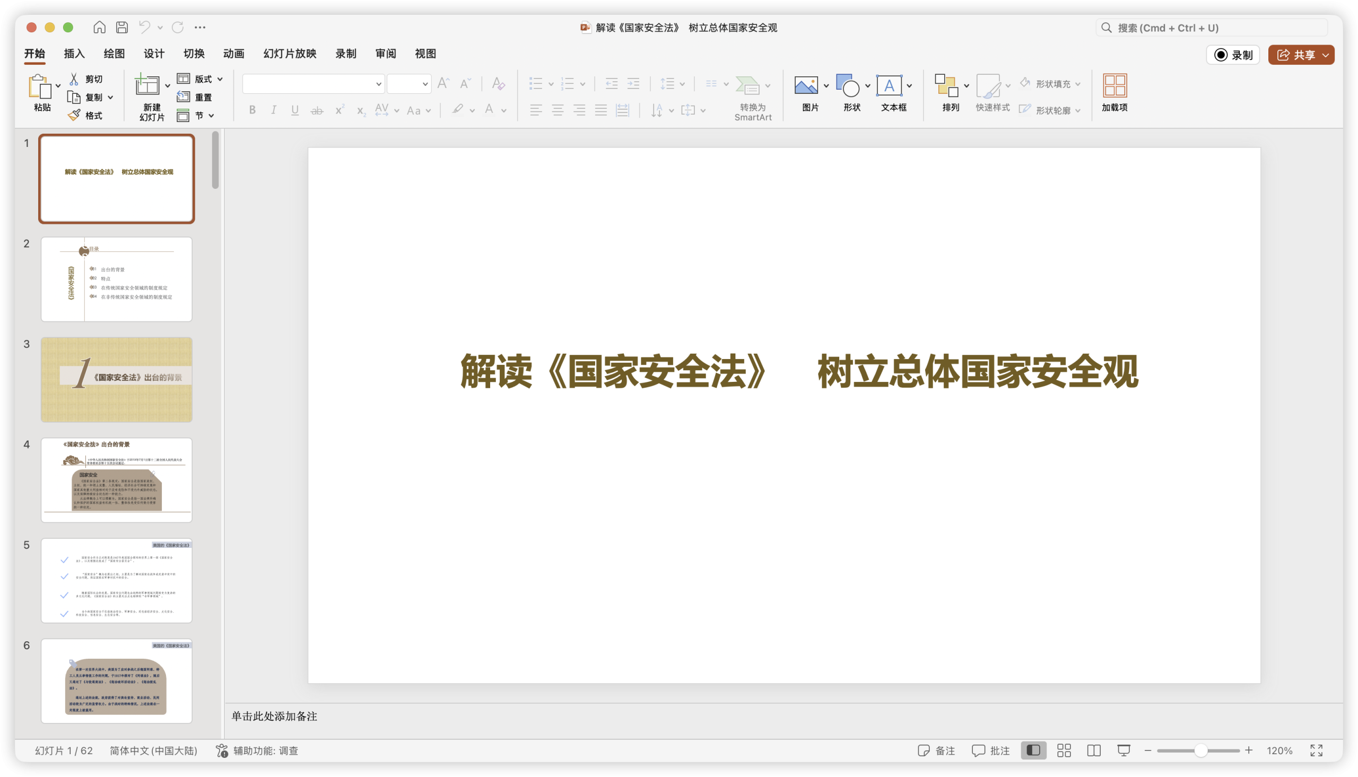Click the Home icon in title bar

click(x=99, y=27)
